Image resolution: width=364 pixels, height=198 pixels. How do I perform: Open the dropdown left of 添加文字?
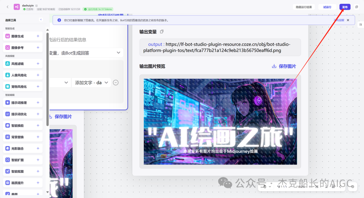tap(60, 83)
